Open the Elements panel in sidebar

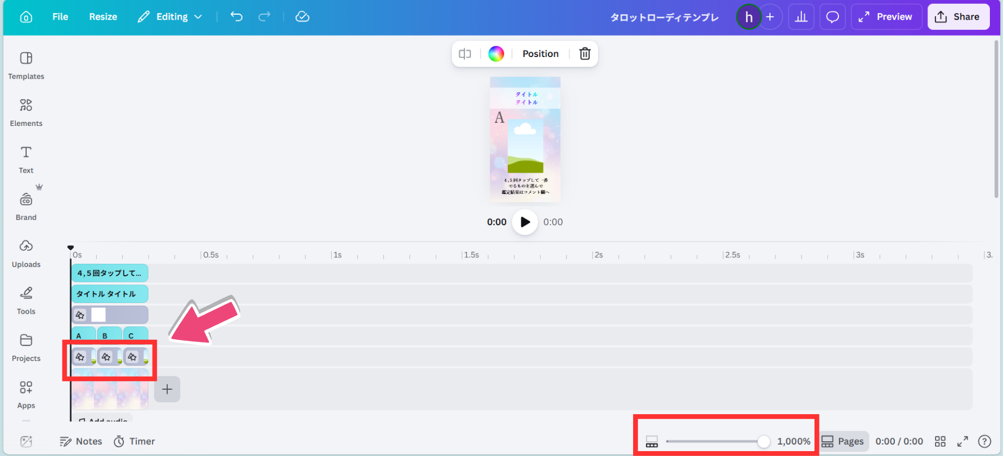tap(26, 112)
